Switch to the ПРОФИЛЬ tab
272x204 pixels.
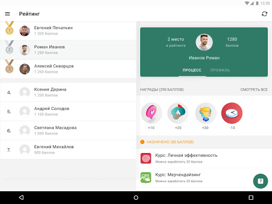point(220,70)
